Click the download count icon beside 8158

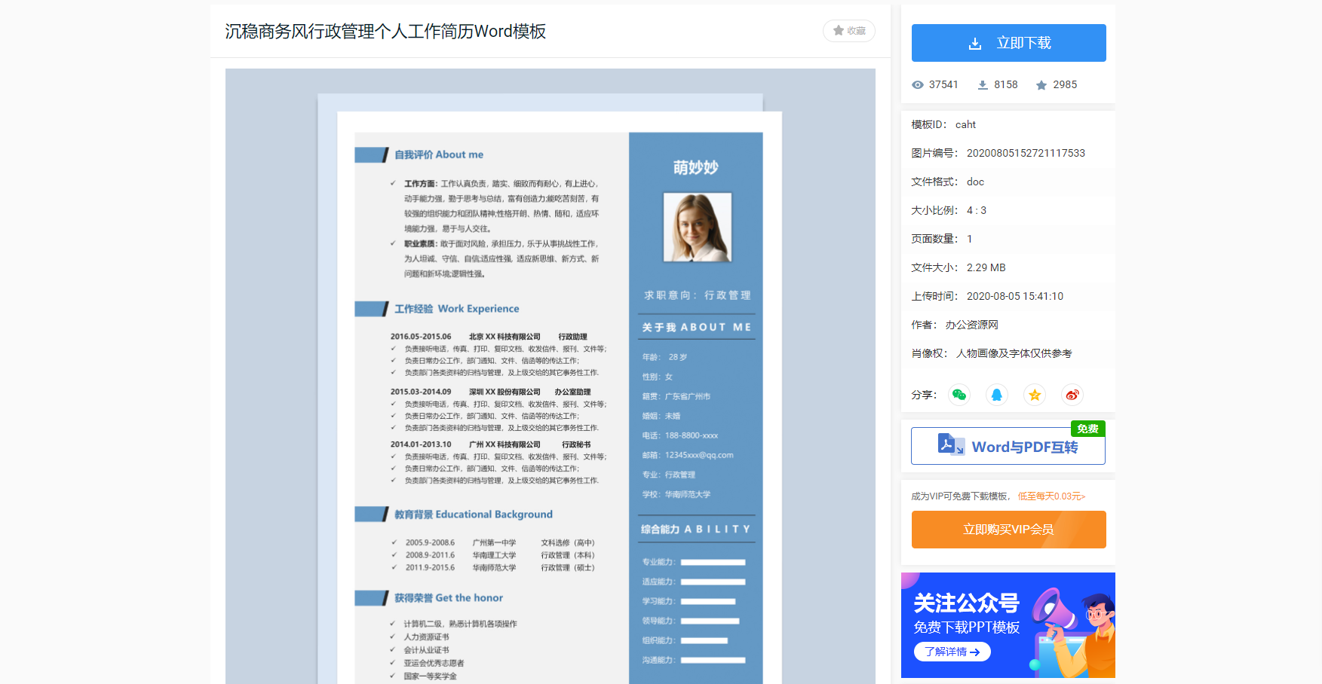(983, 85)
